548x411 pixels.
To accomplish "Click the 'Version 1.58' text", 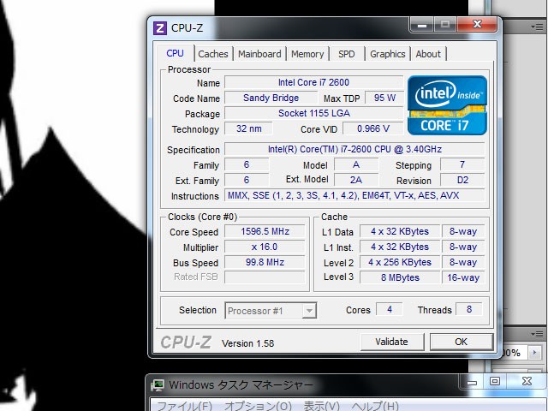I will tap(247, 343).
